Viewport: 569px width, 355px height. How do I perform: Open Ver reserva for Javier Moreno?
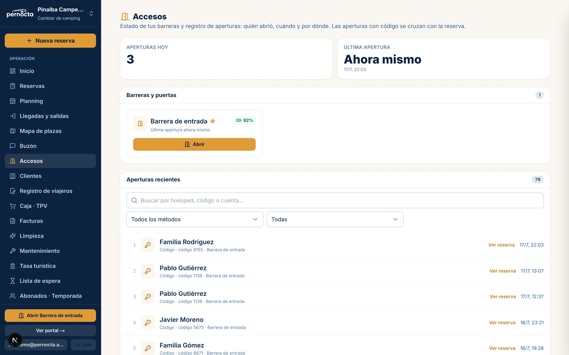[x=502, y=323]
